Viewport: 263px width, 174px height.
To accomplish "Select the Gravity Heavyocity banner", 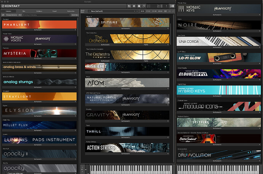I will tap(127, 115).
